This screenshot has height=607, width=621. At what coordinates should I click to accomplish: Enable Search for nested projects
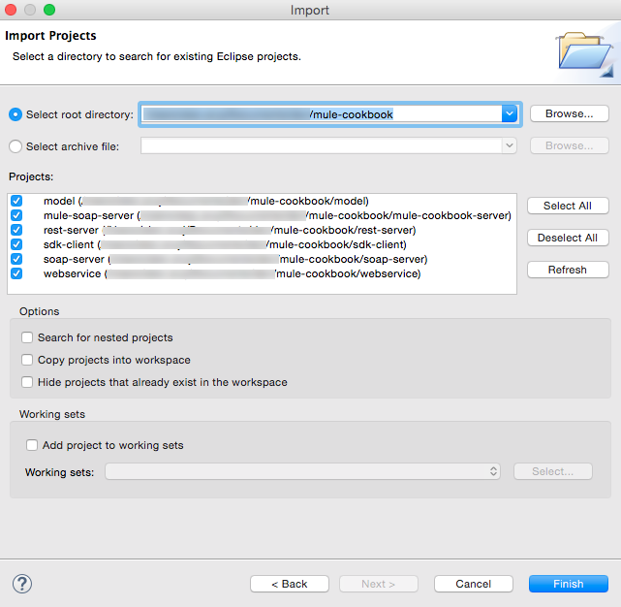pyautogui.click(x=27, y=337)
